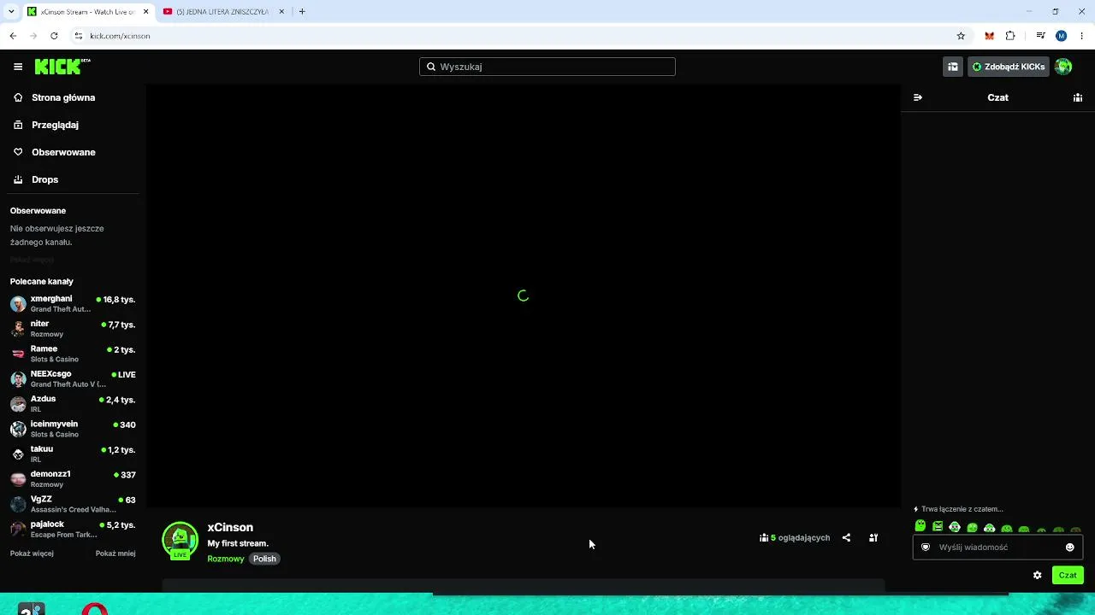Click Pokaż więcej under recommended channels
Viewport: 1095px width, 615px height.
(32, 553)
